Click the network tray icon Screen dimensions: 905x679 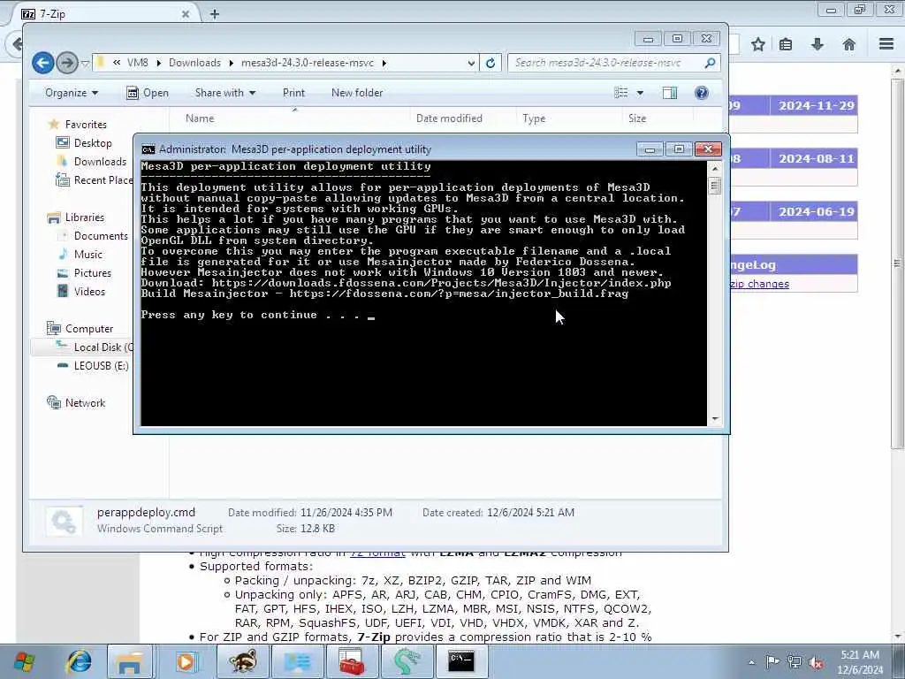795,662
